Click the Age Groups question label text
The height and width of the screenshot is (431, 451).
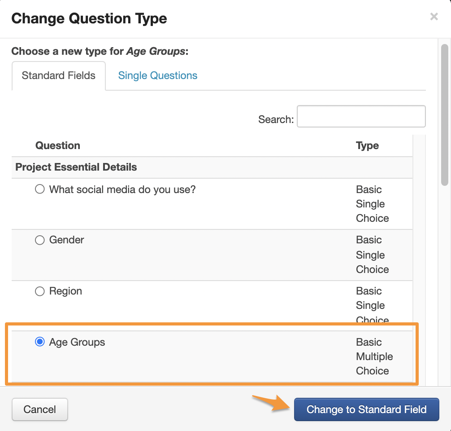[77, 342]
